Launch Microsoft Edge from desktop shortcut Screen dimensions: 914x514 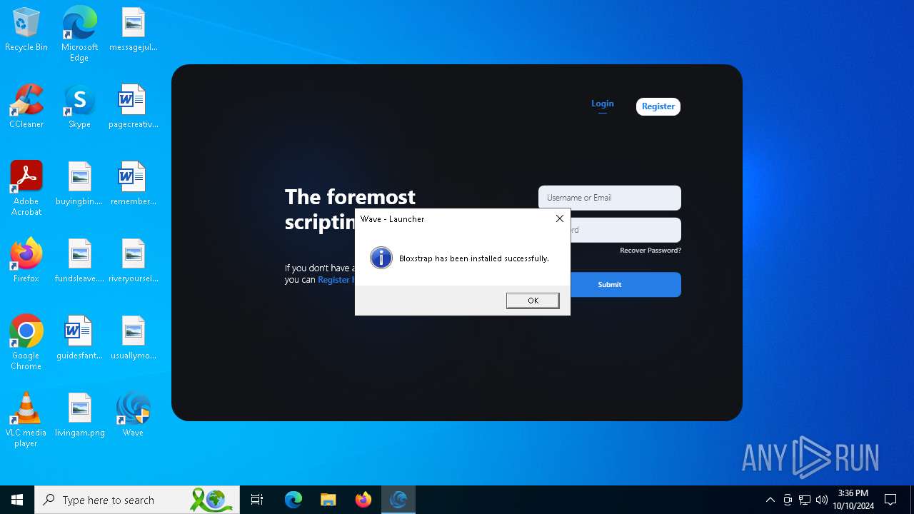click(79, 34)
